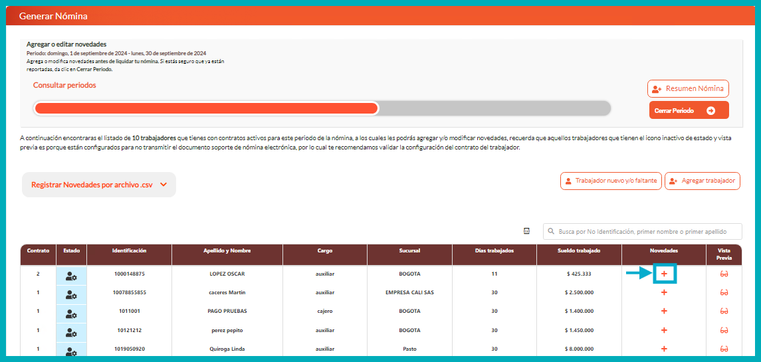Select identification 1019050920
This screenshot has height=362, width=761.
[x=129, y=349]
